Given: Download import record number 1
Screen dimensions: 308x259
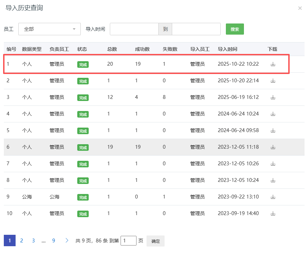Looking at the screenshot, I should tap(273, 64).
